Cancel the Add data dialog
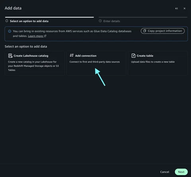 [165, 172]
